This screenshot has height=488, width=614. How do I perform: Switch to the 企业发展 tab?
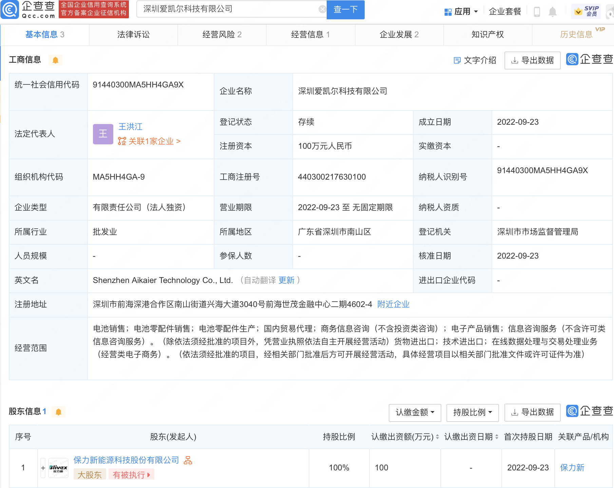[x=399, y=35]
